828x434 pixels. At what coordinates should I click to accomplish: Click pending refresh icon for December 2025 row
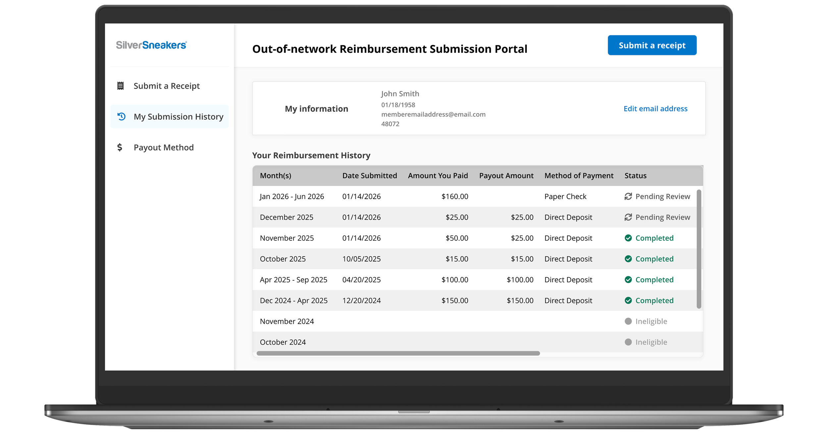[628, 217]
